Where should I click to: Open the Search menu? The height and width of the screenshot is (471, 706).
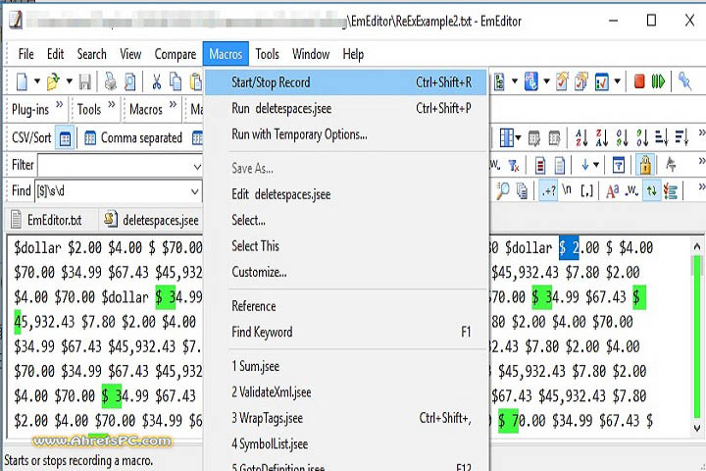pos(91,54)
